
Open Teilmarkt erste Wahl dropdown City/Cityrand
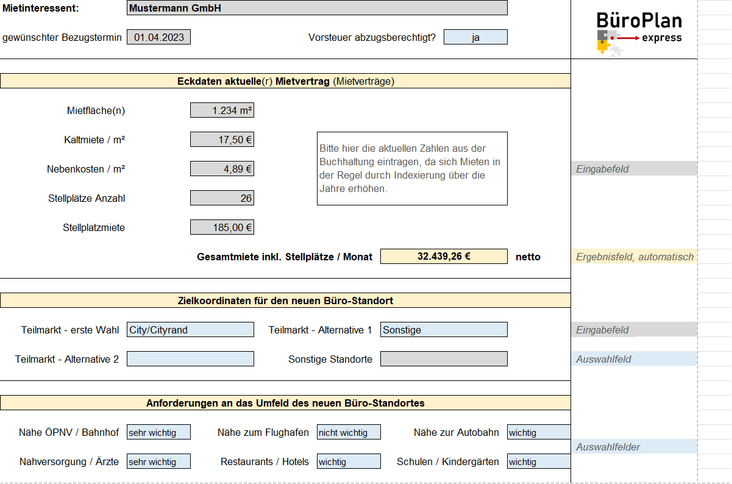click(x=190, y=330)
